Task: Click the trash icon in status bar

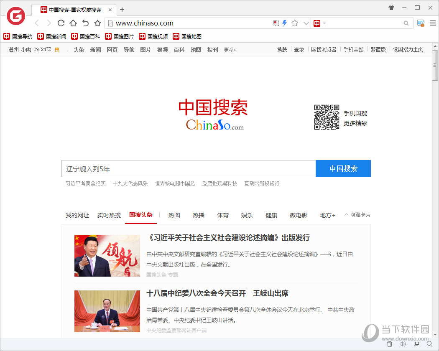Action: [x=389, y=344]
